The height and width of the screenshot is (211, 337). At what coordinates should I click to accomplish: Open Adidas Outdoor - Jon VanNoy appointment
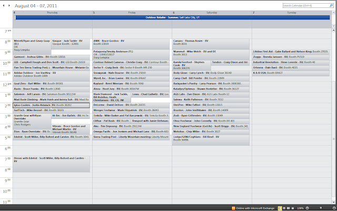coord(52,76)
